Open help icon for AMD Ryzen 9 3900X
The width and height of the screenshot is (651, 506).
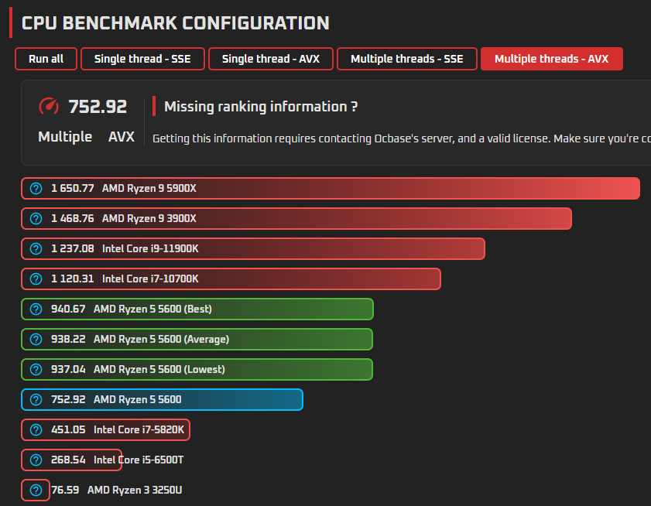point(36,219)
